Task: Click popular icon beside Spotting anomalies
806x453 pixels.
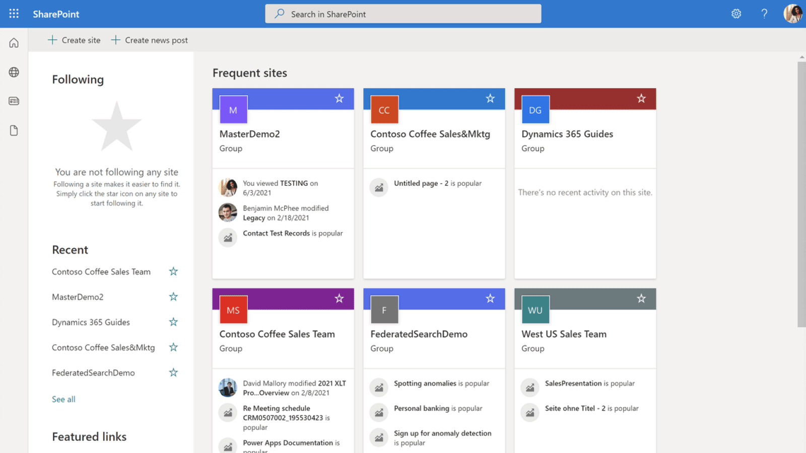Action: [x=379, y=388]
